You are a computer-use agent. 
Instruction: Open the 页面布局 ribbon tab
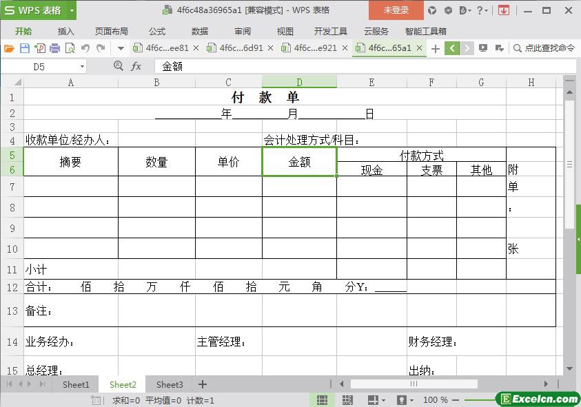tap(112, 32)
